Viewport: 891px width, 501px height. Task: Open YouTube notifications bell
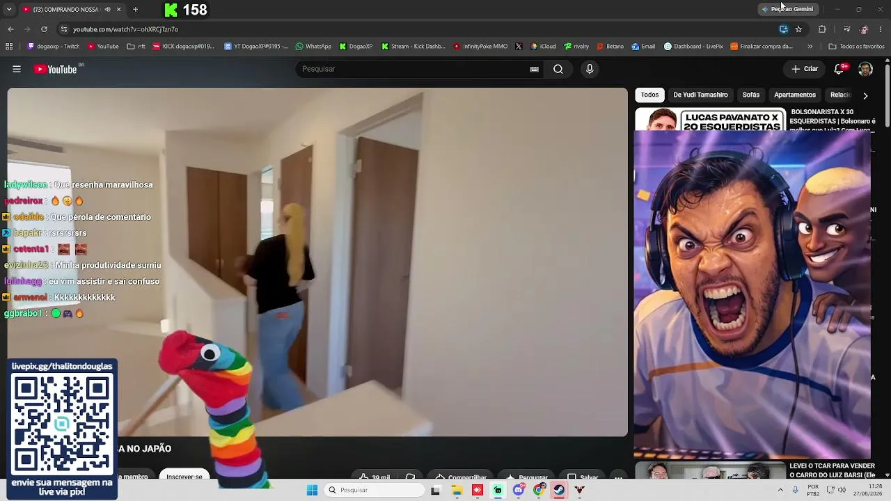point(840,69)
